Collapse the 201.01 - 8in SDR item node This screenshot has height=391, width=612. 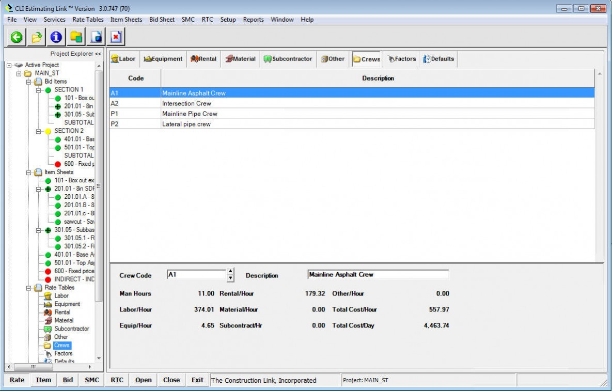click(38, 189)
